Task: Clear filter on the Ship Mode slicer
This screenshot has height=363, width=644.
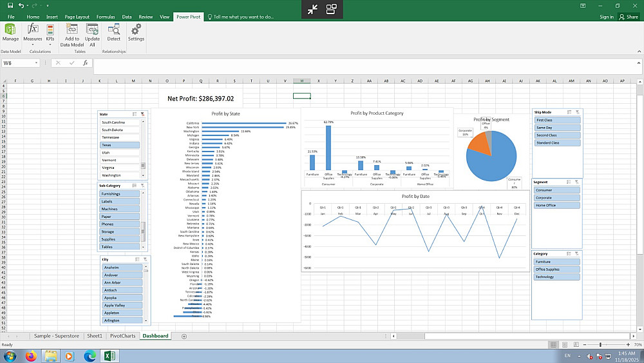Action: (x=578, y=112)
